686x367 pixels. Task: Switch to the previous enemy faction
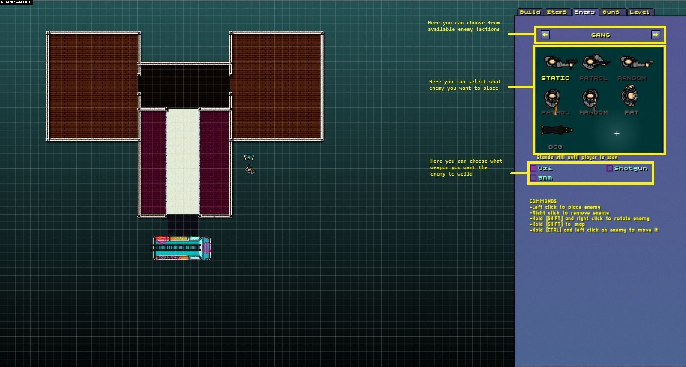pyautogui.click(x=545, y=35)
